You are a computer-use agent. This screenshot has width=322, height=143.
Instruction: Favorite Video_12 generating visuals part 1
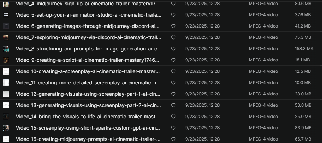coord(173,94)
